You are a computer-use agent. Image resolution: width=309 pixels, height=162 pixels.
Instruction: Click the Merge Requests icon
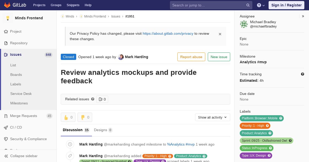click(x=6, y=116)
